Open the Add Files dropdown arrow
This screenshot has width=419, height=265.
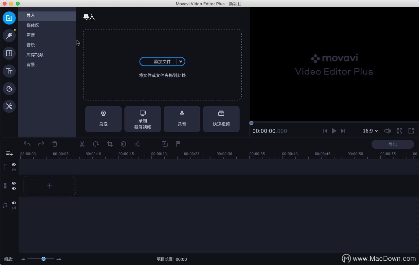point(181,62)
